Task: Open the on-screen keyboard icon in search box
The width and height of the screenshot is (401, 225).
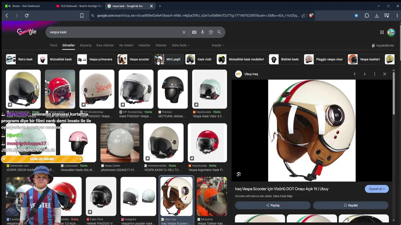Action: (194, 32)
